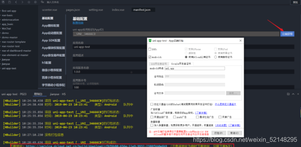Viewport: 301px width, 147px height.
Task: Click the 配置指南 link under 基础配置
Action: click(x=78, y=23)
